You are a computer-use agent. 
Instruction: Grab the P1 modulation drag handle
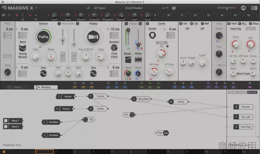(75, 83)
